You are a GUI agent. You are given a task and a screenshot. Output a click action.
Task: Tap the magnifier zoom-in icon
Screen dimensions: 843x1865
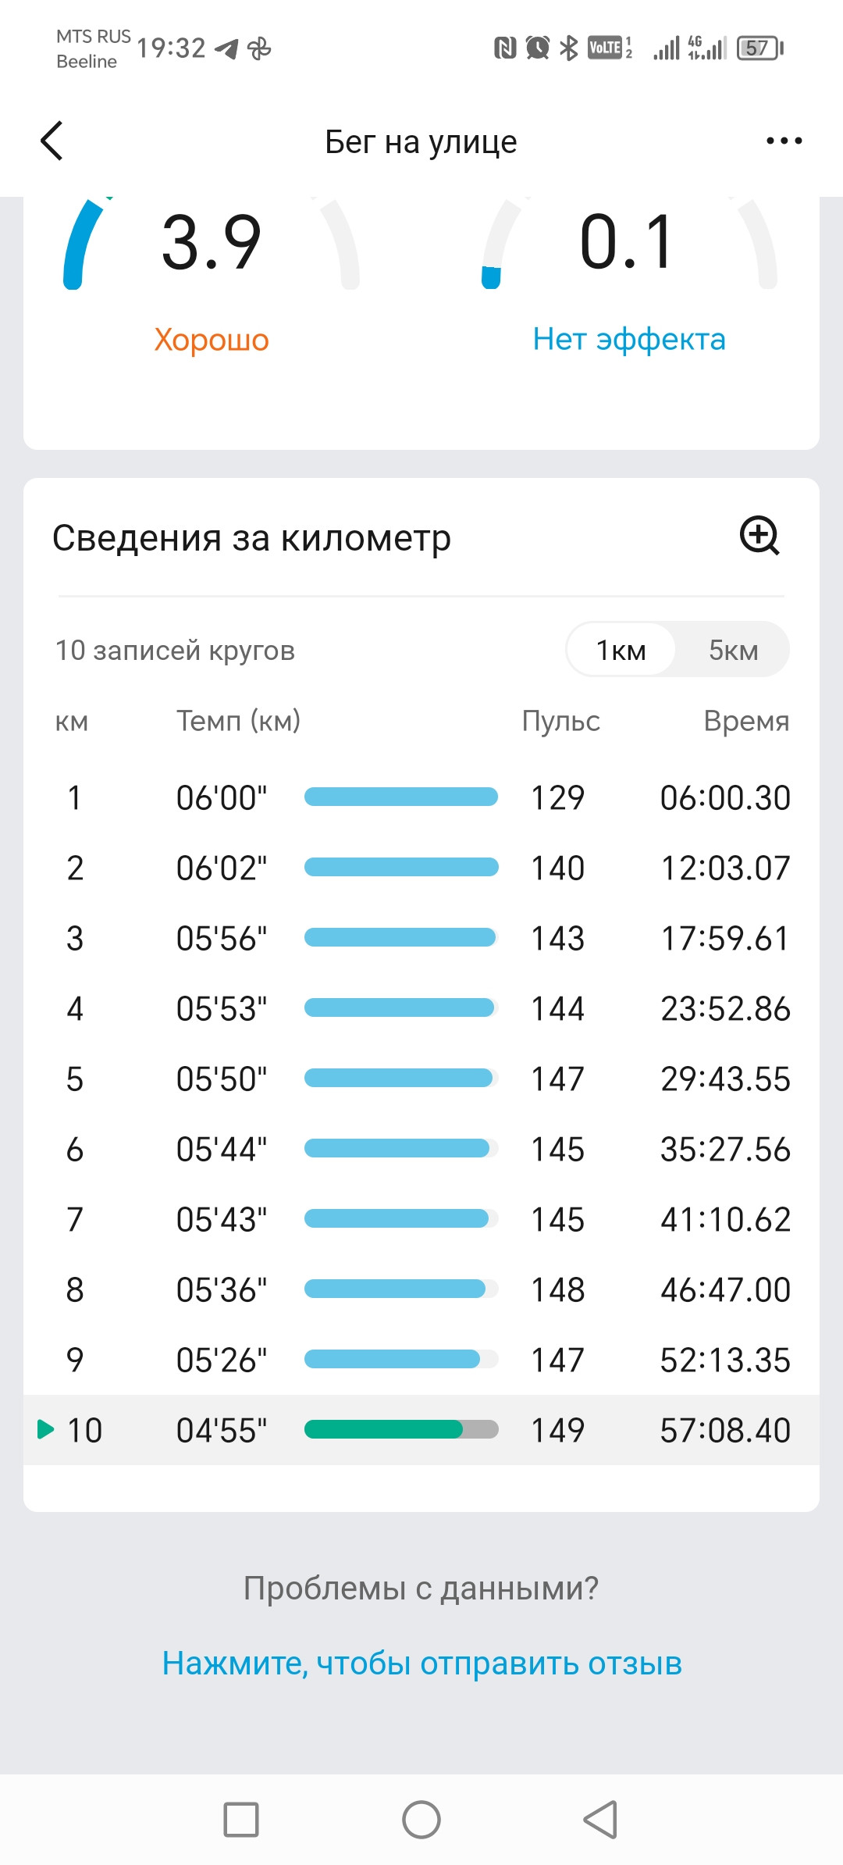[759, 536]
